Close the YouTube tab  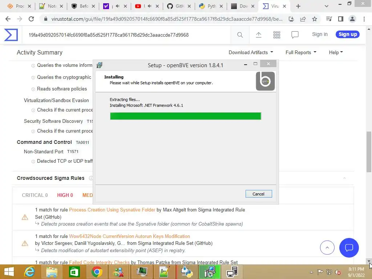click(x=157, y=6)
